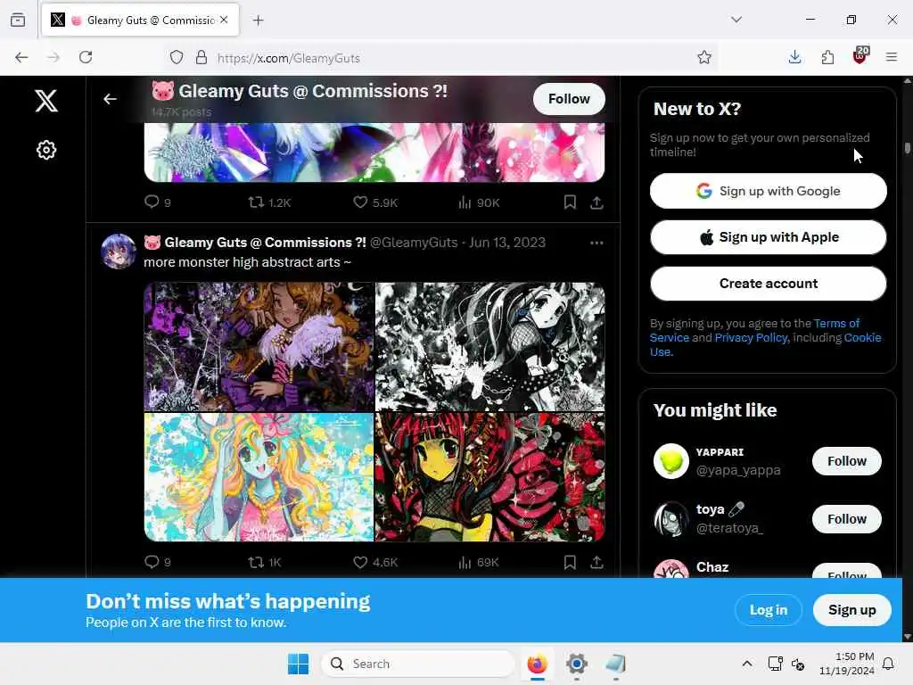Open the Chaz suggested profile
The width and height of the screenshot is (913, 685).
[712, 566]
